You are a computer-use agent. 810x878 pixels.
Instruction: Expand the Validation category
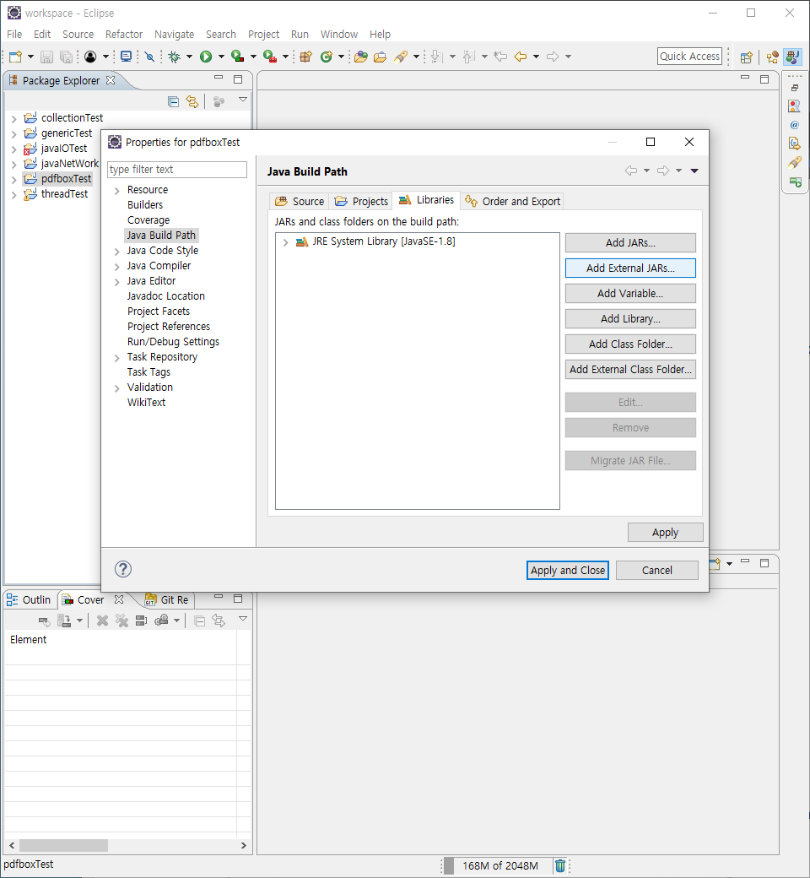click(117, 388)
